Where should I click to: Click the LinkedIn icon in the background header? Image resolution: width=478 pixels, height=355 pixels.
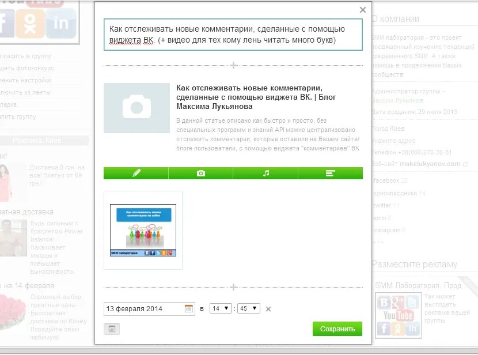tap(61, 24)
